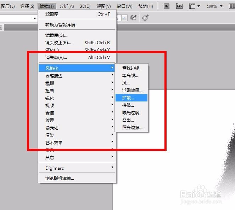Screen dimensions: 235x210
Task: Open 拼贴... filter
Action: 132,105
